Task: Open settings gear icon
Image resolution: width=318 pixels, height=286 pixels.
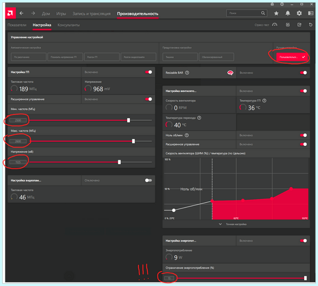Action: pyautogui.click(x=299, y=13)
